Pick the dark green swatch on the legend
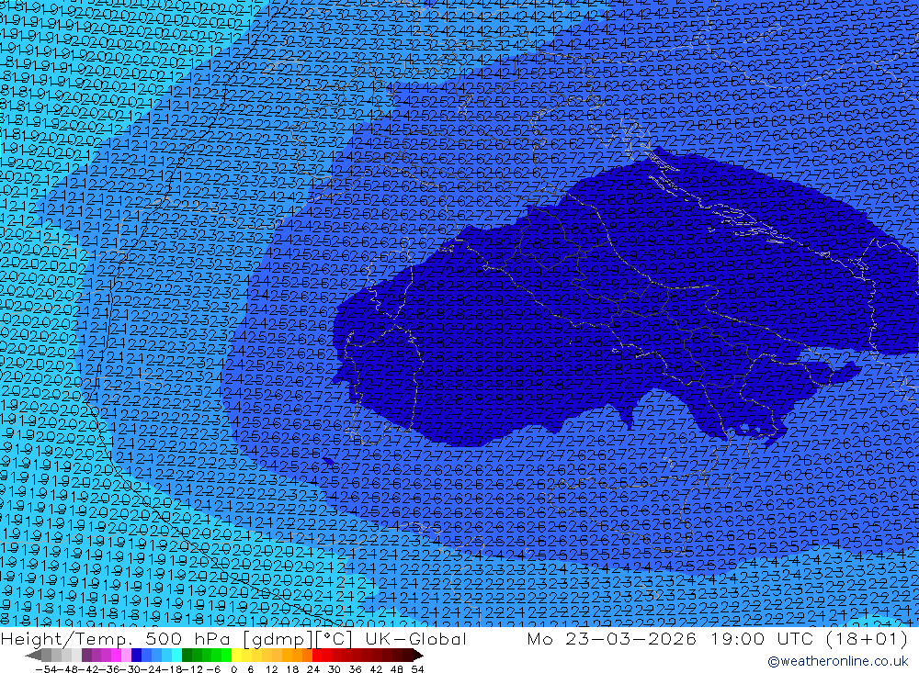 pyautogui.click(x=187, y=656)
